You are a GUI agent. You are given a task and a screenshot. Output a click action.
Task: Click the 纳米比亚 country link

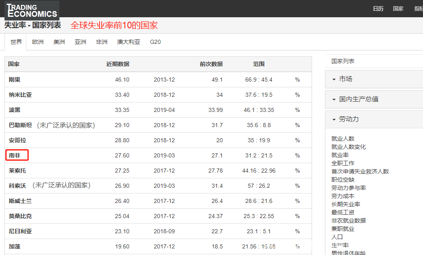tap(20, 95)
